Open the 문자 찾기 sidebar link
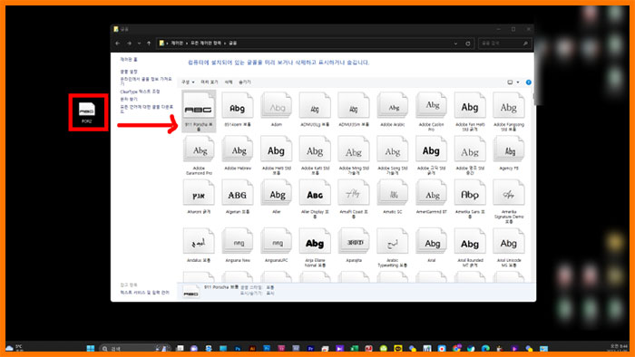 pyautogui.click(x=129, y=99)
